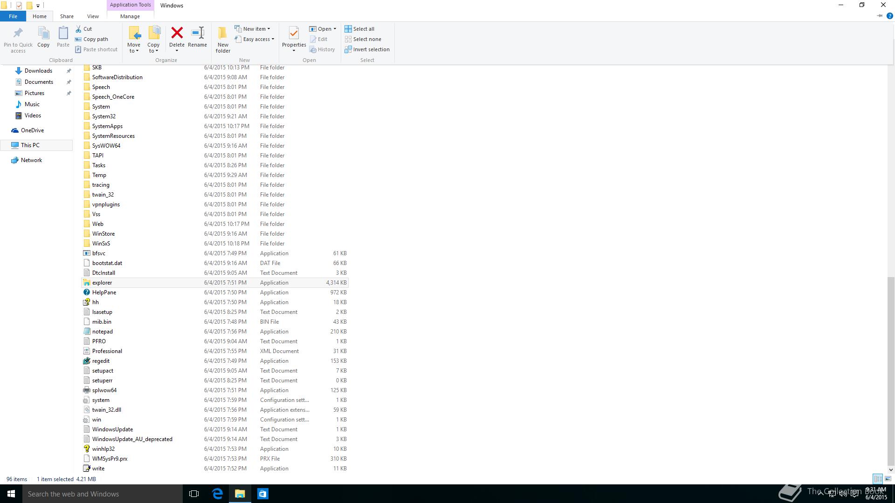Screen dimensions: 895x503
Task: Click the History command
Action: click(323, 49)
